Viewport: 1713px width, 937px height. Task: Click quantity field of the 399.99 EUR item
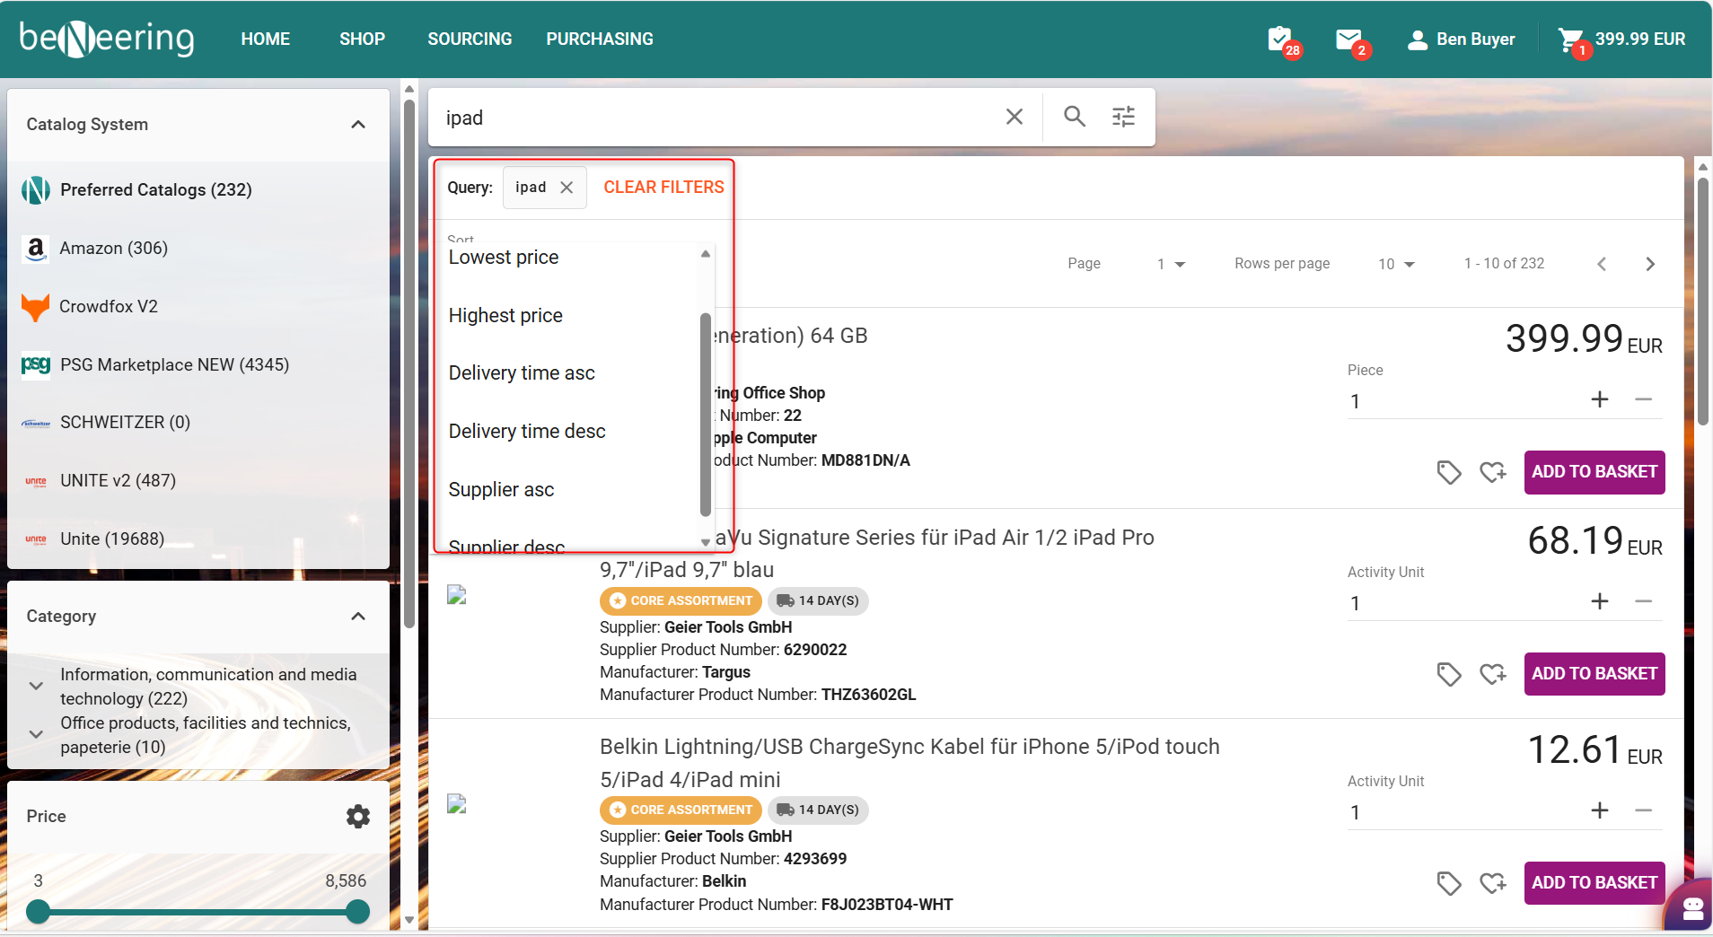pos(1465,401)
